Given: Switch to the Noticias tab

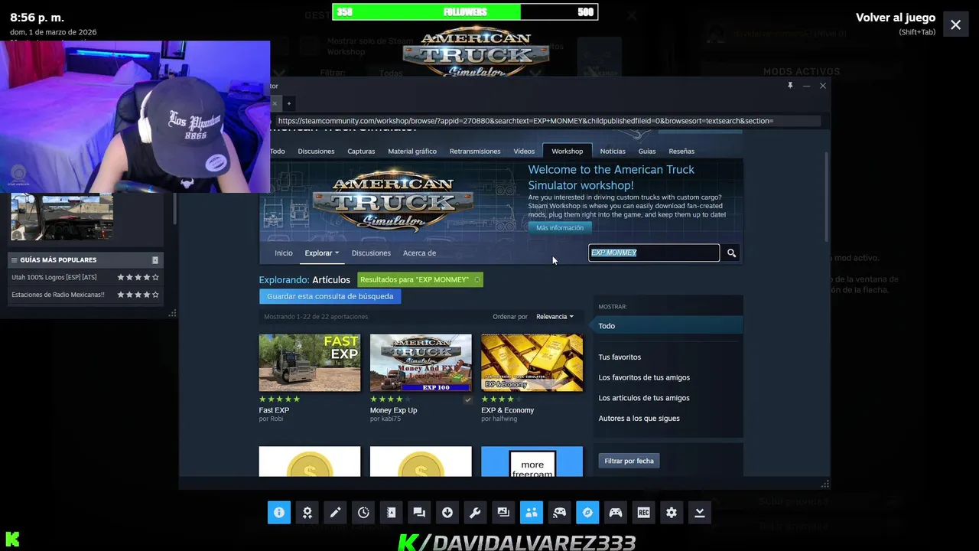Looking at the screenshot, I should point(613,152).
